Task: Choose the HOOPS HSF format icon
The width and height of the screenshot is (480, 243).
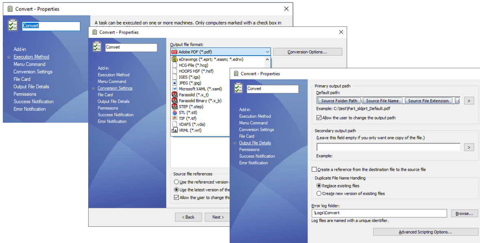Action: (x=174, y=71)
